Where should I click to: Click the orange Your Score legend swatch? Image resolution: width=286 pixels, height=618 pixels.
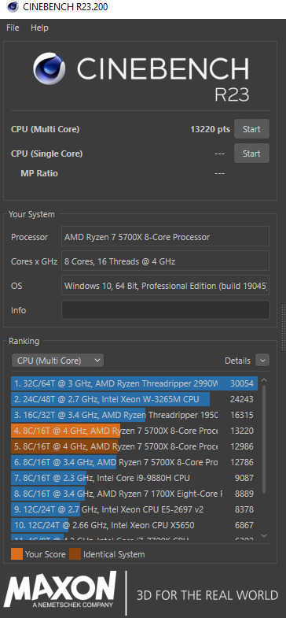tap(17, 553)
